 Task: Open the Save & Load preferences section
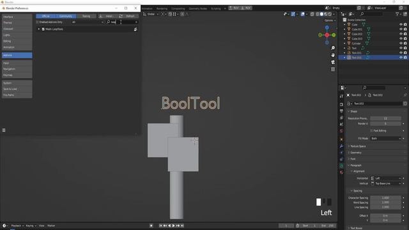[17, 89]
